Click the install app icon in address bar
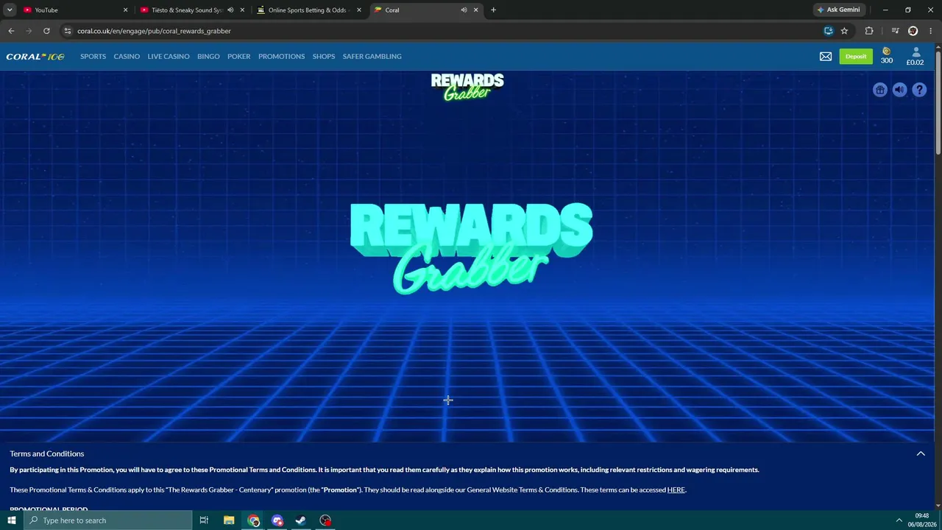Screen dimensions: 942x530 click(828, 31)
